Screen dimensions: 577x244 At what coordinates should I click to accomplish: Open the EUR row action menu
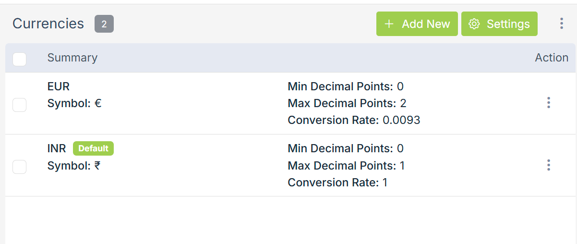pyautogui.click(x=548, y=103)
